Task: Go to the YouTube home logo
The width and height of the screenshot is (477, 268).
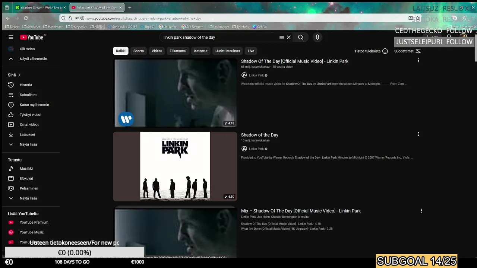Action: point(32,37)
